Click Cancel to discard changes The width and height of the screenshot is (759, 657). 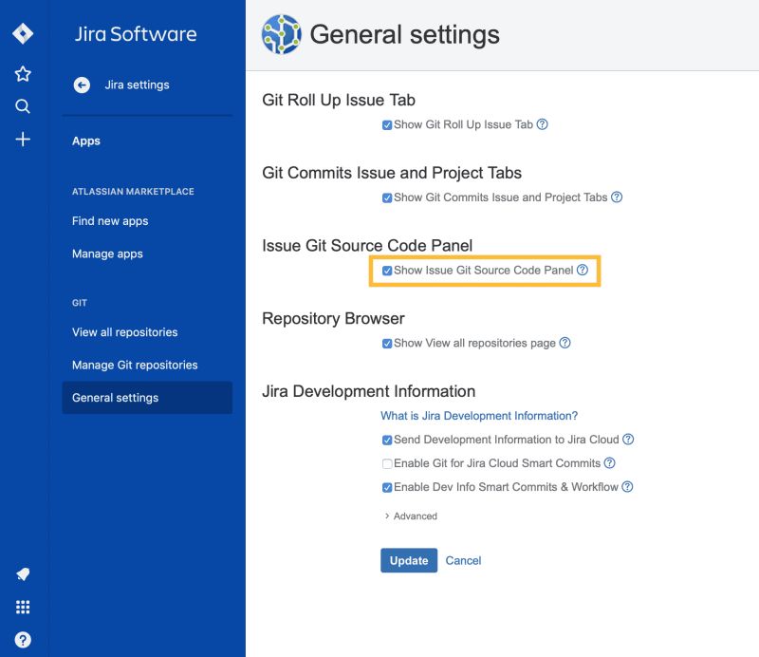coord(464,560)
